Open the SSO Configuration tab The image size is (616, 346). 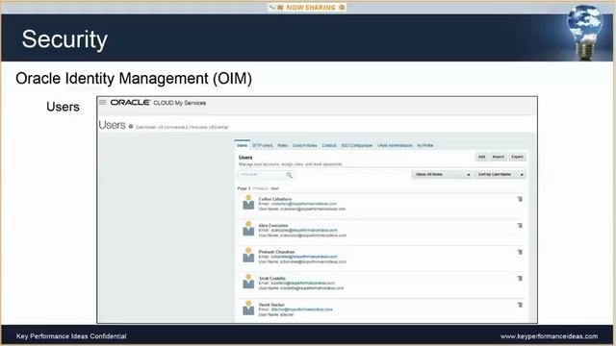(x=357, y=145)
